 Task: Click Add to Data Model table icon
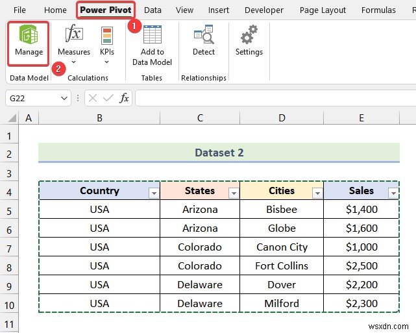[153, 34]
